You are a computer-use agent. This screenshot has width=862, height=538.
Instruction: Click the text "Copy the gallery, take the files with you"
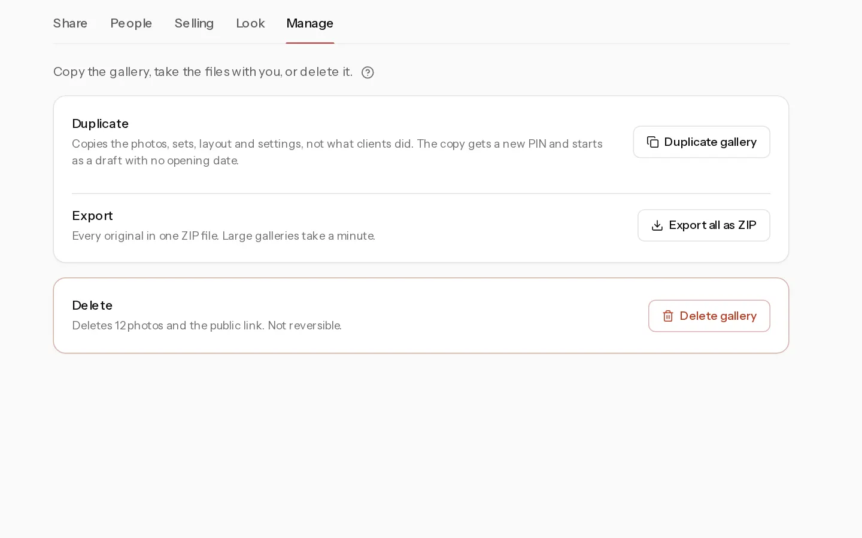pos(168,72)
